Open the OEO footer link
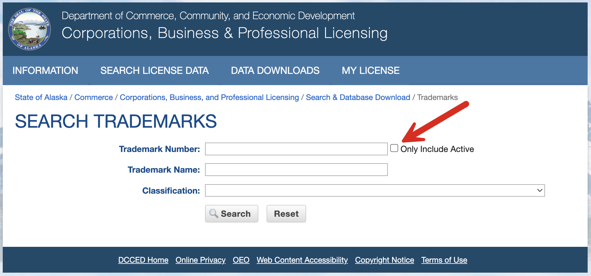This screenshot has height=276, width=591. [241, 260]
